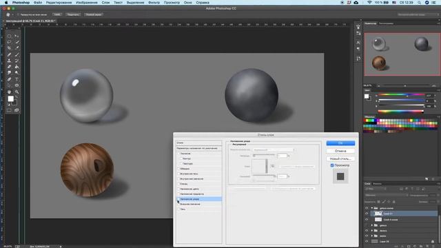441x248 pixels.
Task: Select the Type tool
Action: pyautogui.click(x=17, y=79)
